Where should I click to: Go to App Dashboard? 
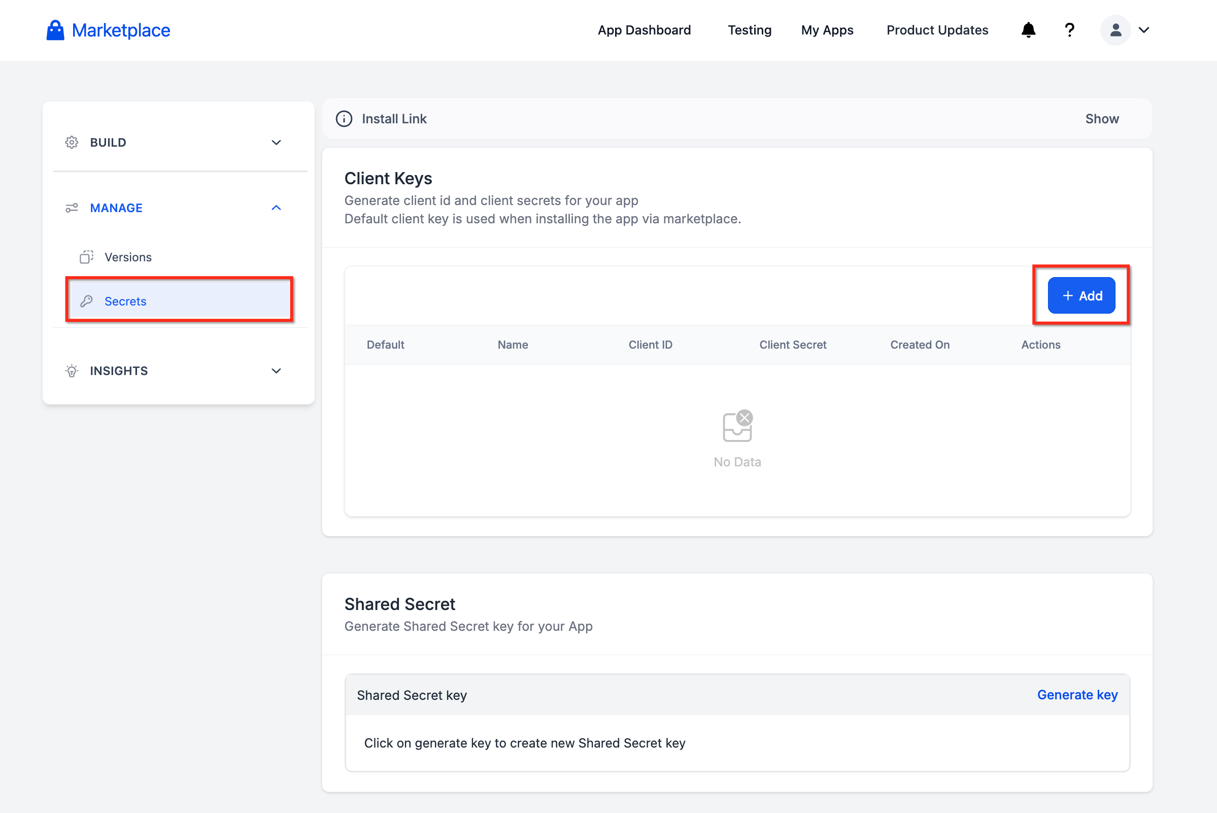tap(644, 30)
